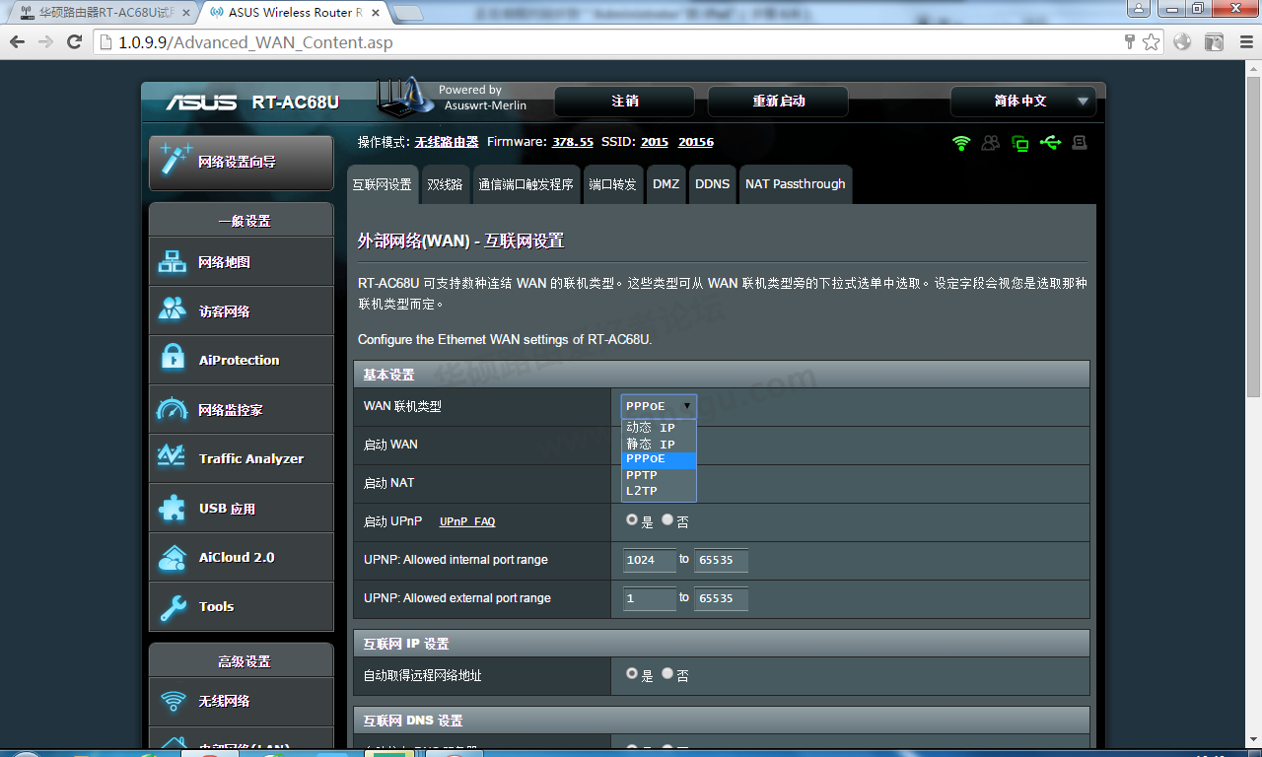Click the UPnP external port start field
The width and height of the screenshot is (1262, 757).
650,598
